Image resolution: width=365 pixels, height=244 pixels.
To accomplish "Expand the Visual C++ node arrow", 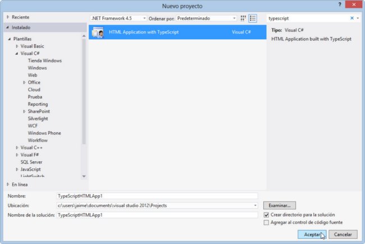I will pos(17,148).
